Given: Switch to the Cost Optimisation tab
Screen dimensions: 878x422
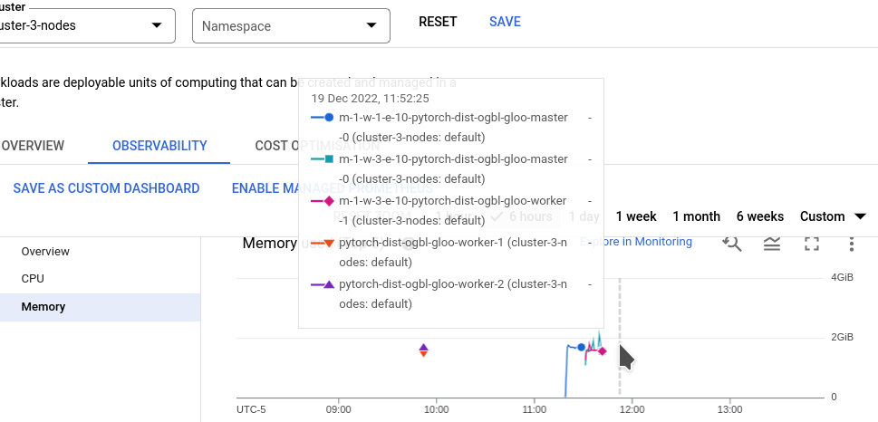Looking at the screenshot, I should click(x=317, y=146).
